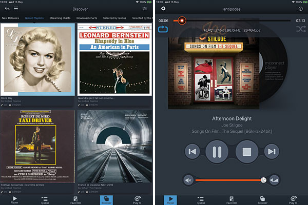Open the Leonard Bernstein playlist cover
This screenshot has width=308, height=205.
click(x=114, y=59)
